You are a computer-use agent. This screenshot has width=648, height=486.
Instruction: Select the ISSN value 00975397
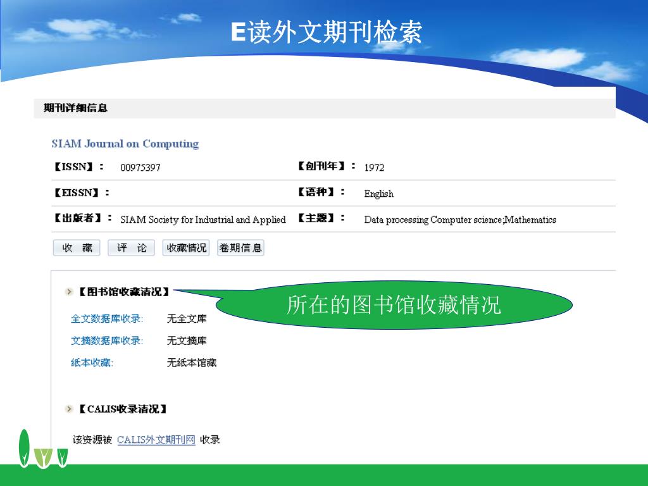tap(140, 167)
